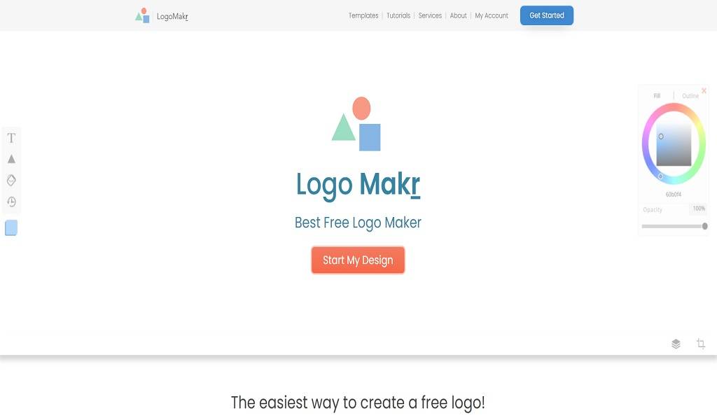
Task: Click the opacity 100% value field
Action: (x=698, y=209)
